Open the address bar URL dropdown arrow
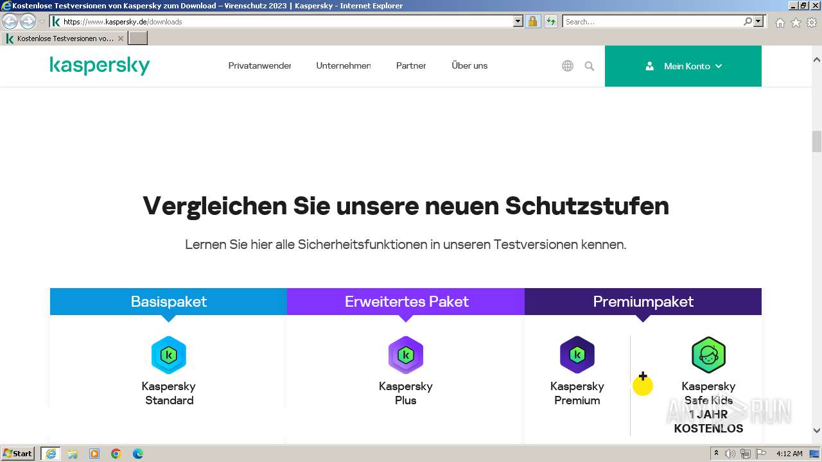822x462 pixels. (518, 21)
